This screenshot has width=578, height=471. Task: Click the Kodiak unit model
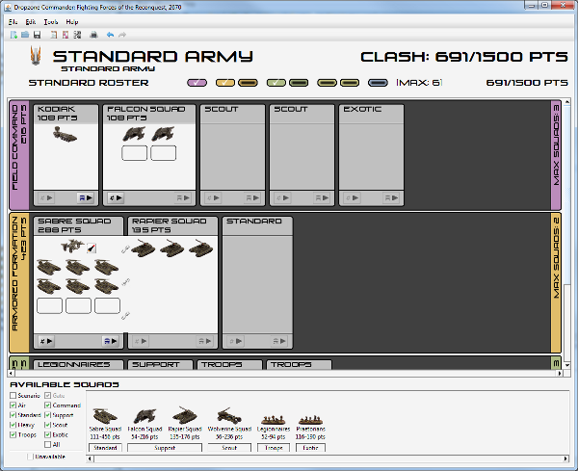tap(65, 135)
